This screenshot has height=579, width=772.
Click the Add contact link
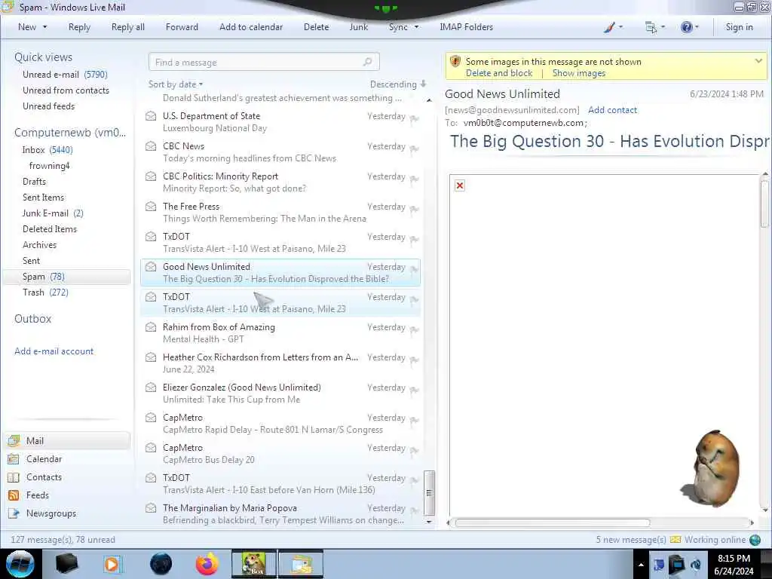tap(612, 110)
